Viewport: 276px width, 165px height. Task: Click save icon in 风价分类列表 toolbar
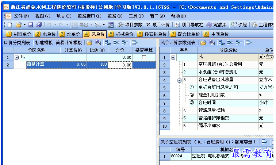[98, 43]
